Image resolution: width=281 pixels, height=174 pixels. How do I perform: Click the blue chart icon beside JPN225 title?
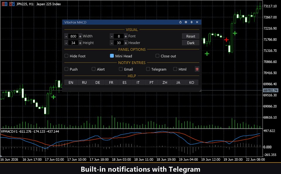pos(12,4)
